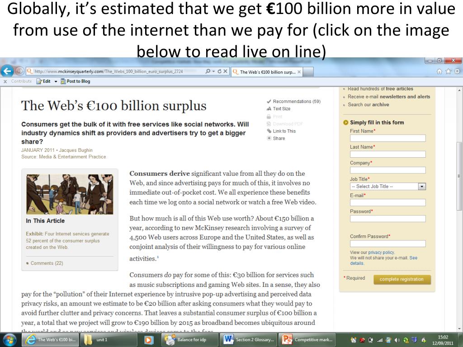Image resolution: width=463 pixels, height=347 pixels.
Task: Click the taskbar clock showing 15:02
Action: tap(443, 340)
